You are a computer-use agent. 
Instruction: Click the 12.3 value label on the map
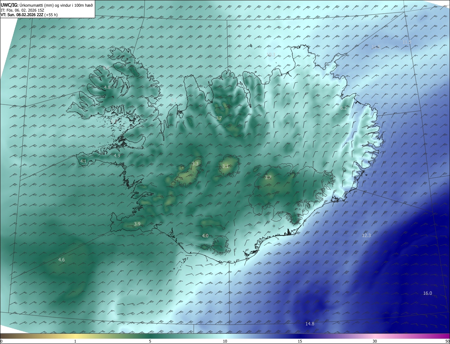[x=366, y=235]
